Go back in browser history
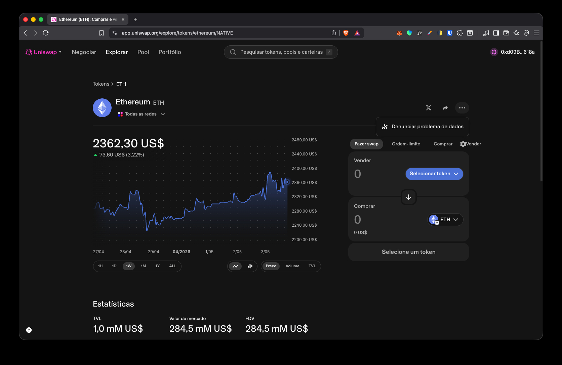 pos(26,33)
